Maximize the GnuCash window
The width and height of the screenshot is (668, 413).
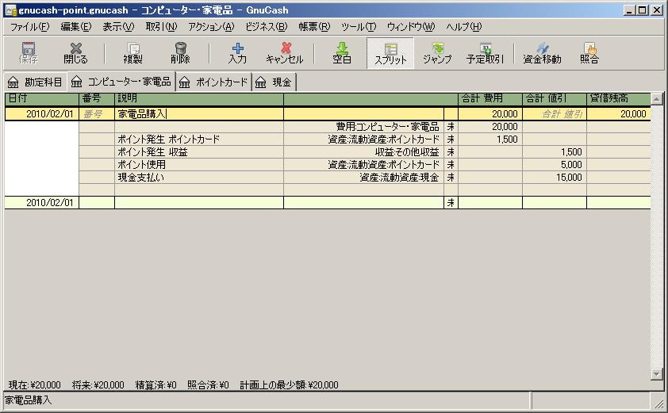(643, 10)
